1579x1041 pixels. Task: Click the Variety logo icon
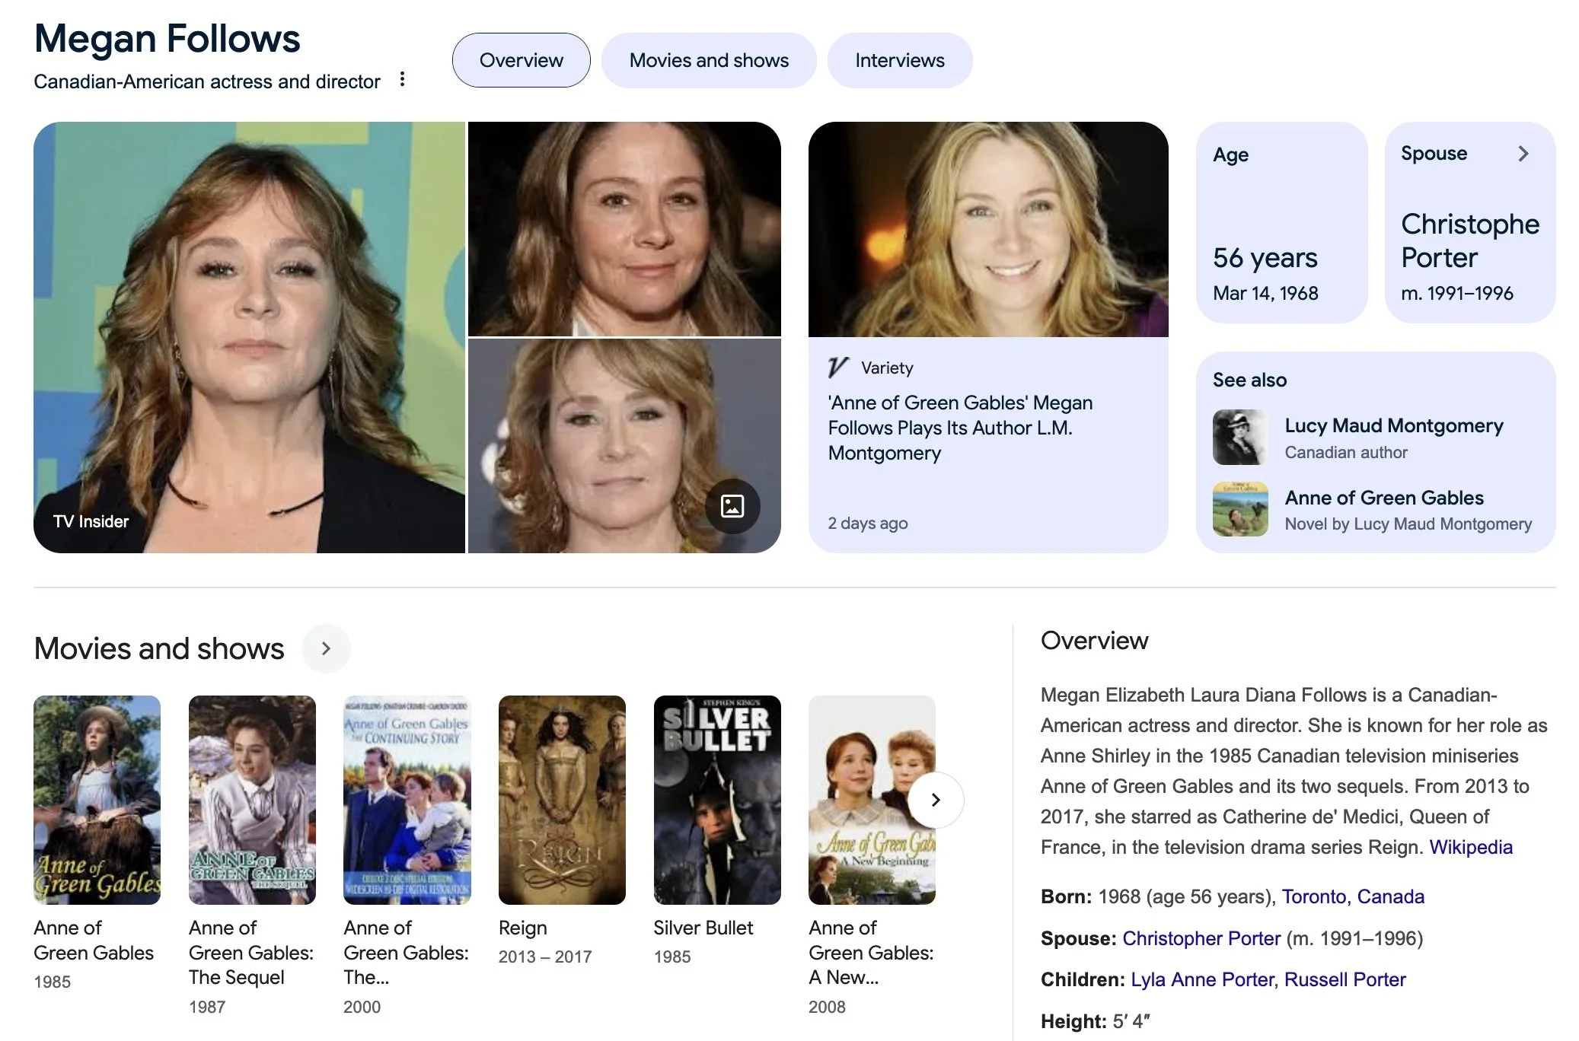click(837, 368)
